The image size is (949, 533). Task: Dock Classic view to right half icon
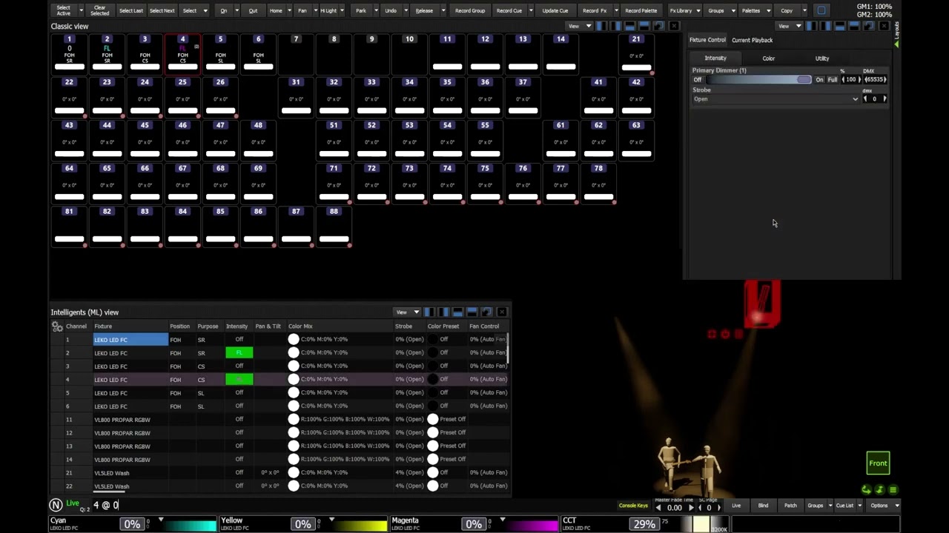[615, 26]
